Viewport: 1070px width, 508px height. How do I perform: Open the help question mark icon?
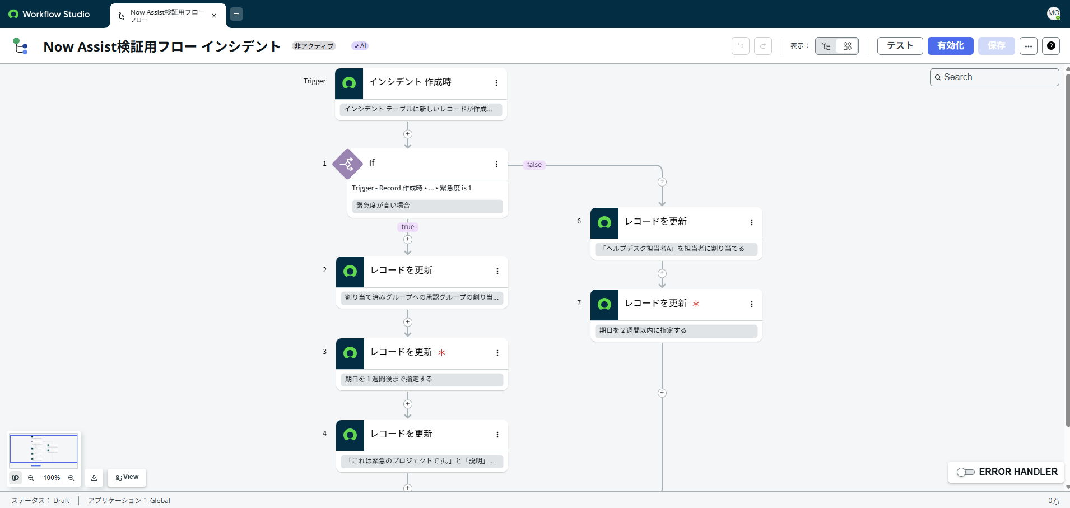[1051, 46]
